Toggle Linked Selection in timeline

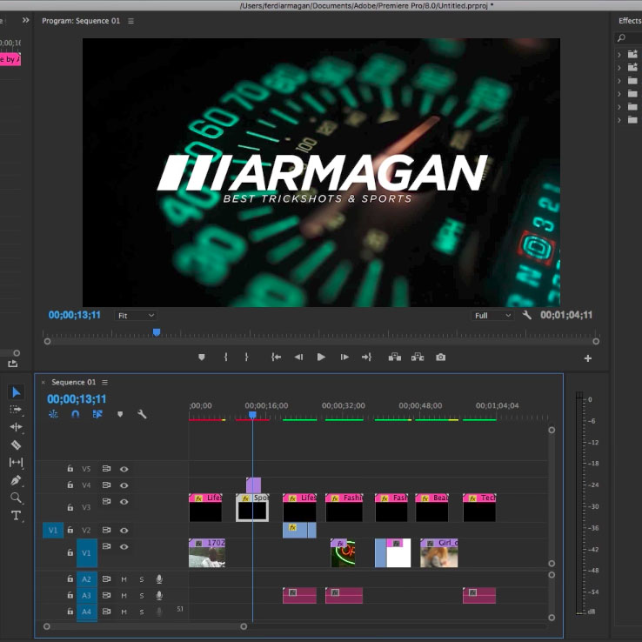click(x=97, y=414)
